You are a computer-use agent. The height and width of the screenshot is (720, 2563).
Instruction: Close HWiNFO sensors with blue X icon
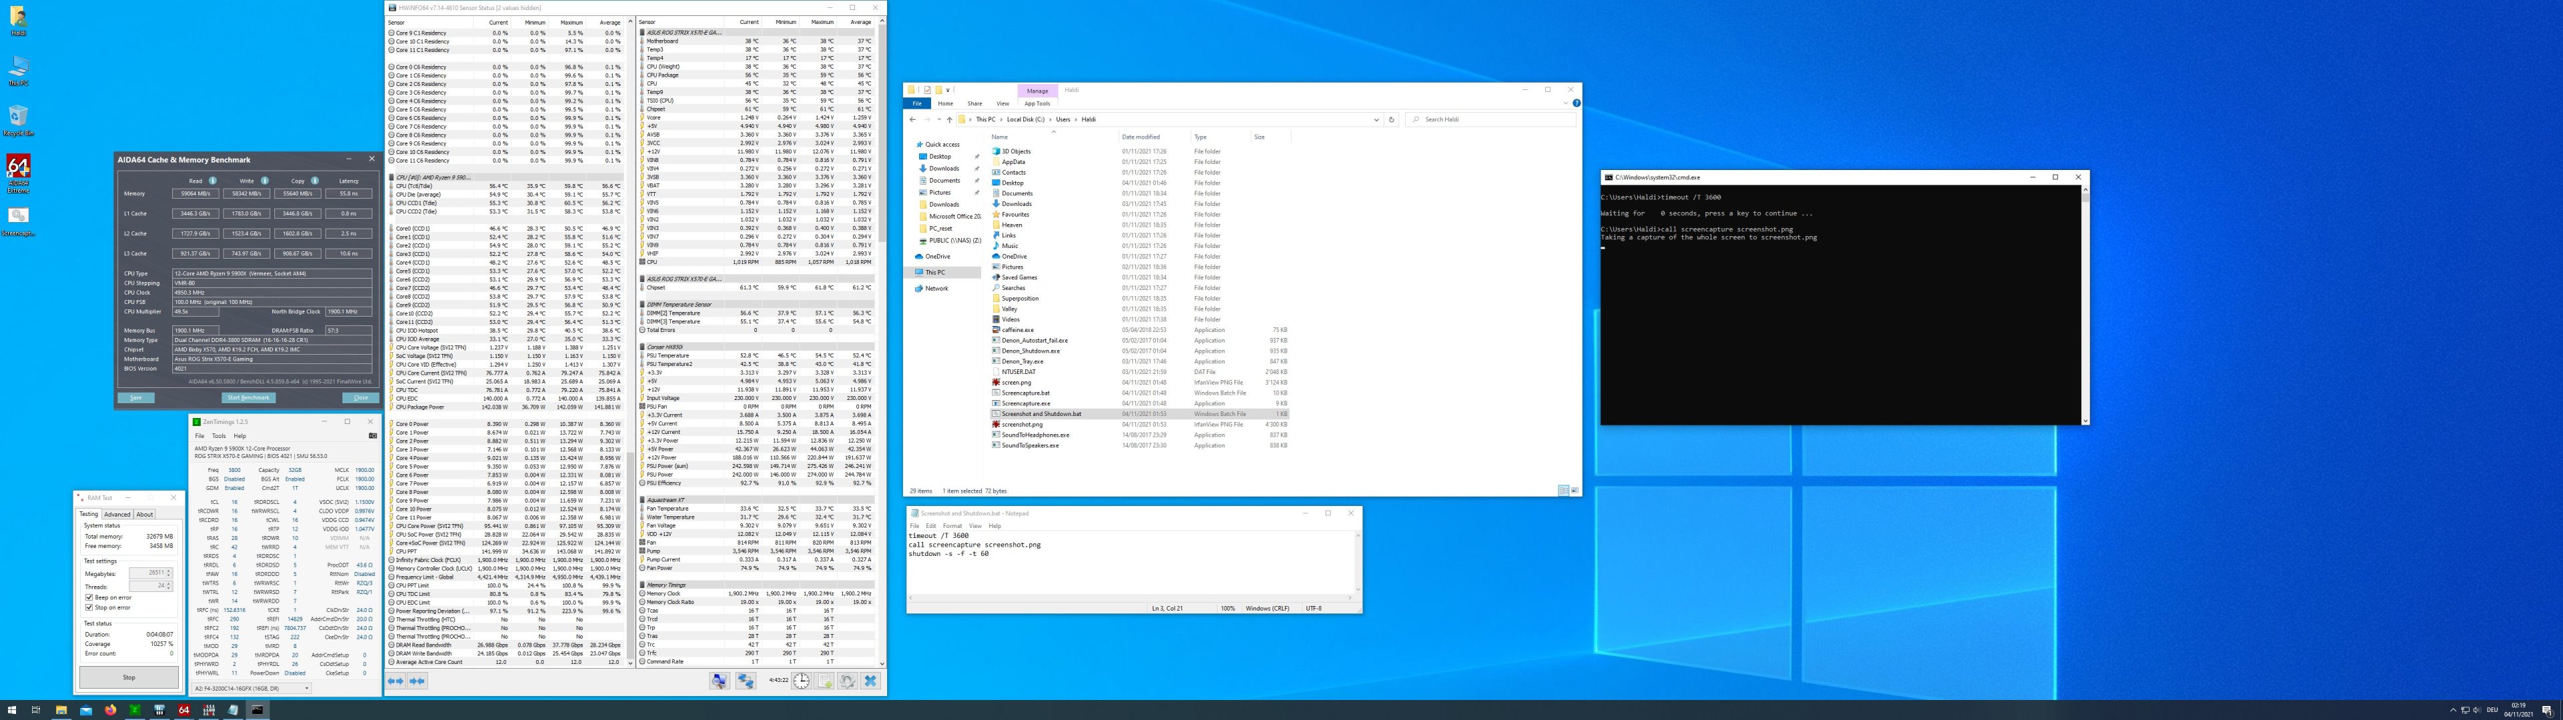pyautogui.click(x=870, y=681)
